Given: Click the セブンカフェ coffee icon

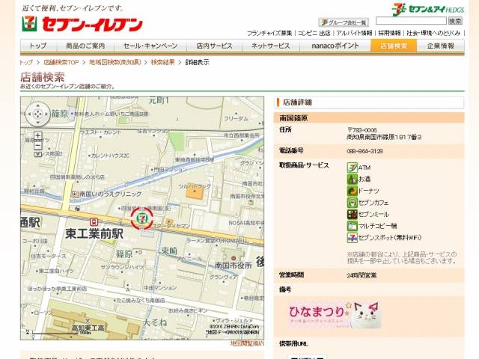Looking at the screenshot, I should (353, 203).
